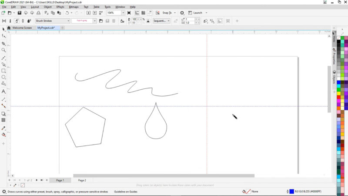Toggle the Preset artistic media mode
The width and height of the screenshot is (348, 196).
tap(4, 21)
